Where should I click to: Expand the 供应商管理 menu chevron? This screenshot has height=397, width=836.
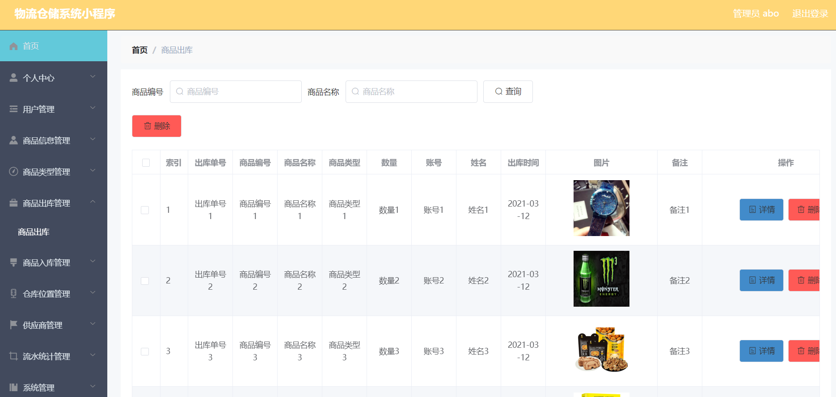[93, 324]
